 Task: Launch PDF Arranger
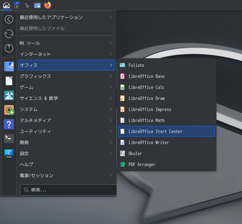point(167,164)
